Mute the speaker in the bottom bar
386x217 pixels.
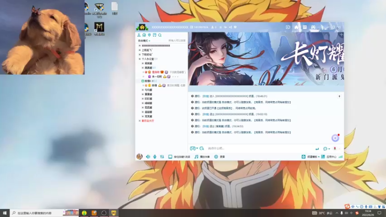pos(148,157)
